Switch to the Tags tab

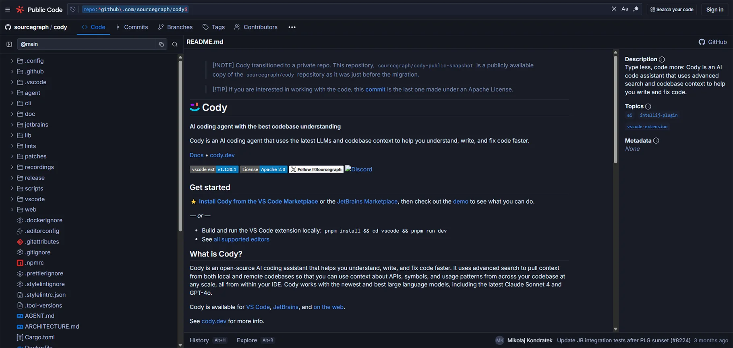tap(214, 27)
